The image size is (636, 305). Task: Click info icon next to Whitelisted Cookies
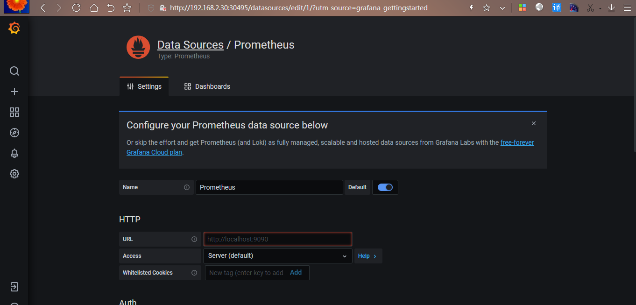pyautogui.click(x=194, y=273)
